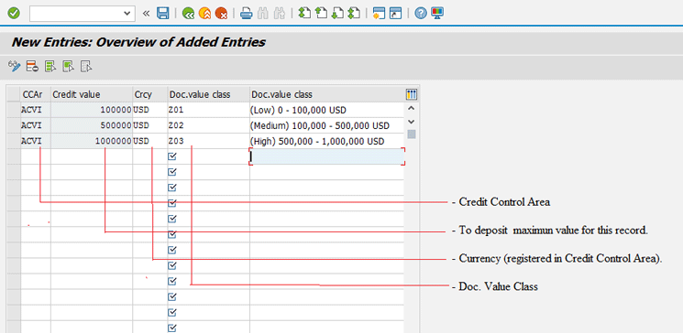Click USD currency in the Z02 row
Viewport: 683px width, 333px height.
coord(150,125)
